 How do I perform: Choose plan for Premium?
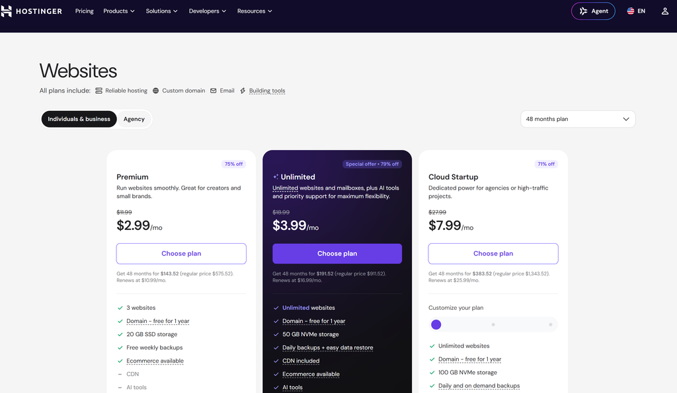click(x=181, y=254)
